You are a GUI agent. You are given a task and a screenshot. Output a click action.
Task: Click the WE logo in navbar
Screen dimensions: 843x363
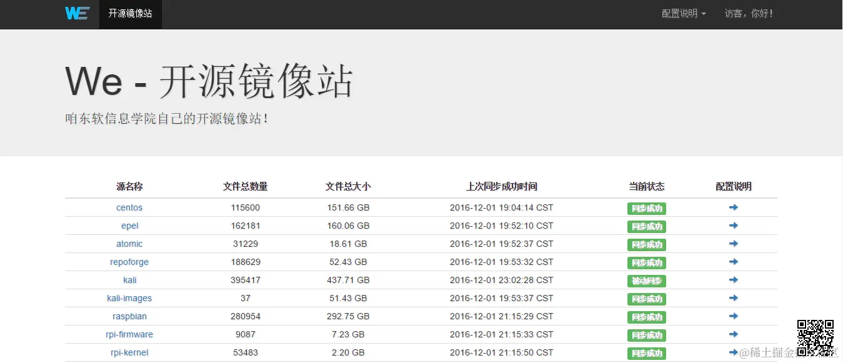(77, 13)
